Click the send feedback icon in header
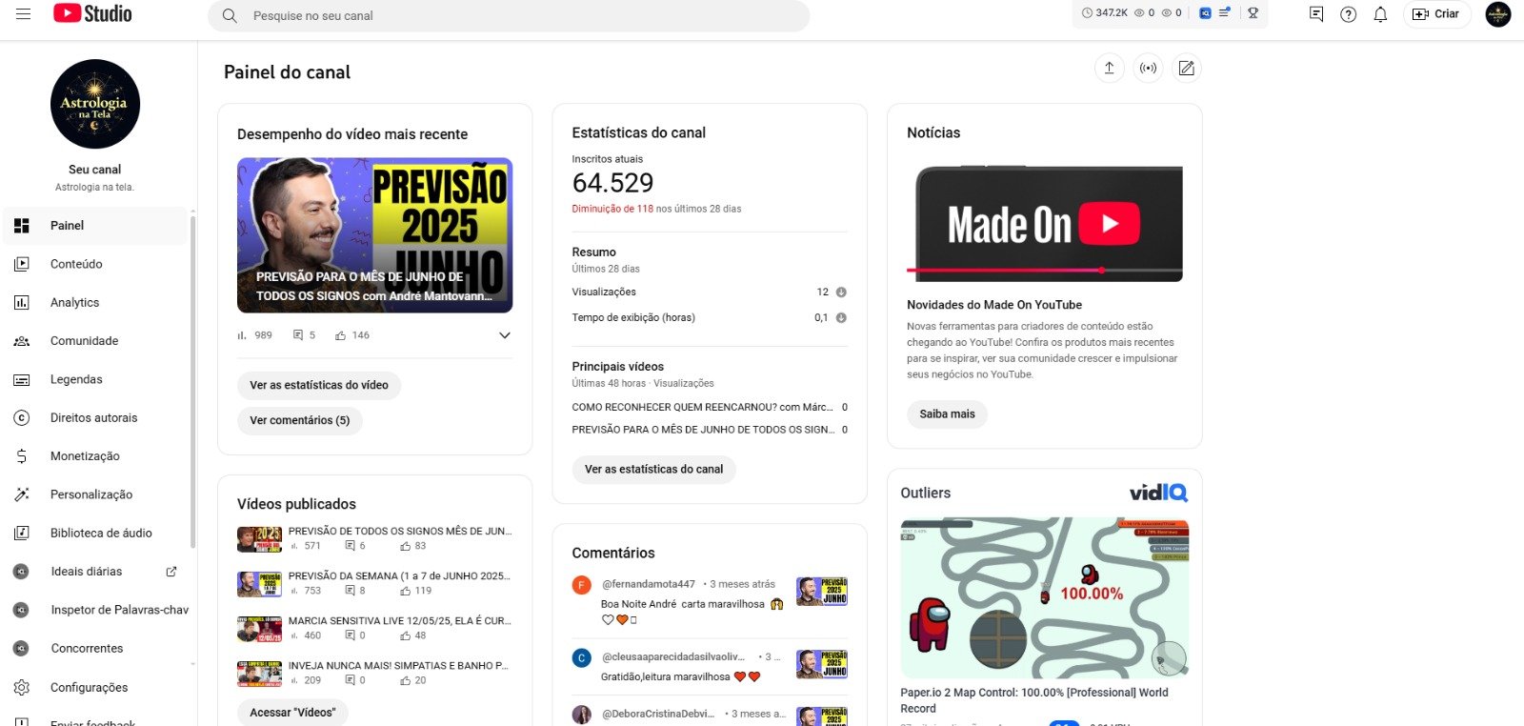1524x726 pixels. point(1316,14)
